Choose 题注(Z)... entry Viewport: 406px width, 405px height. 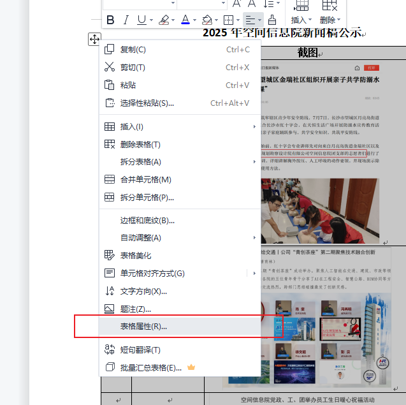180,309
